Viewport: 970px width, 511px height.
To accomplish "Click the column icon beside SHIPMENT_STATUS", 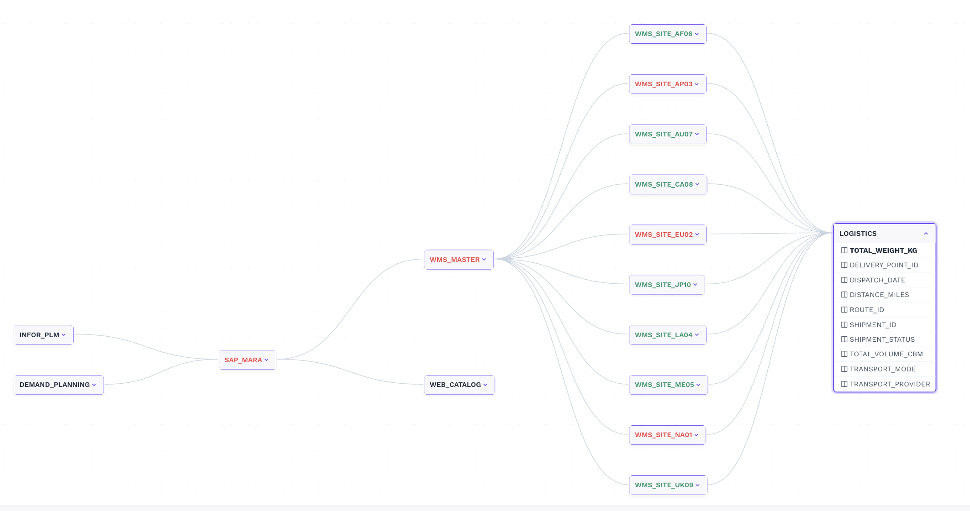I will 844,339.
